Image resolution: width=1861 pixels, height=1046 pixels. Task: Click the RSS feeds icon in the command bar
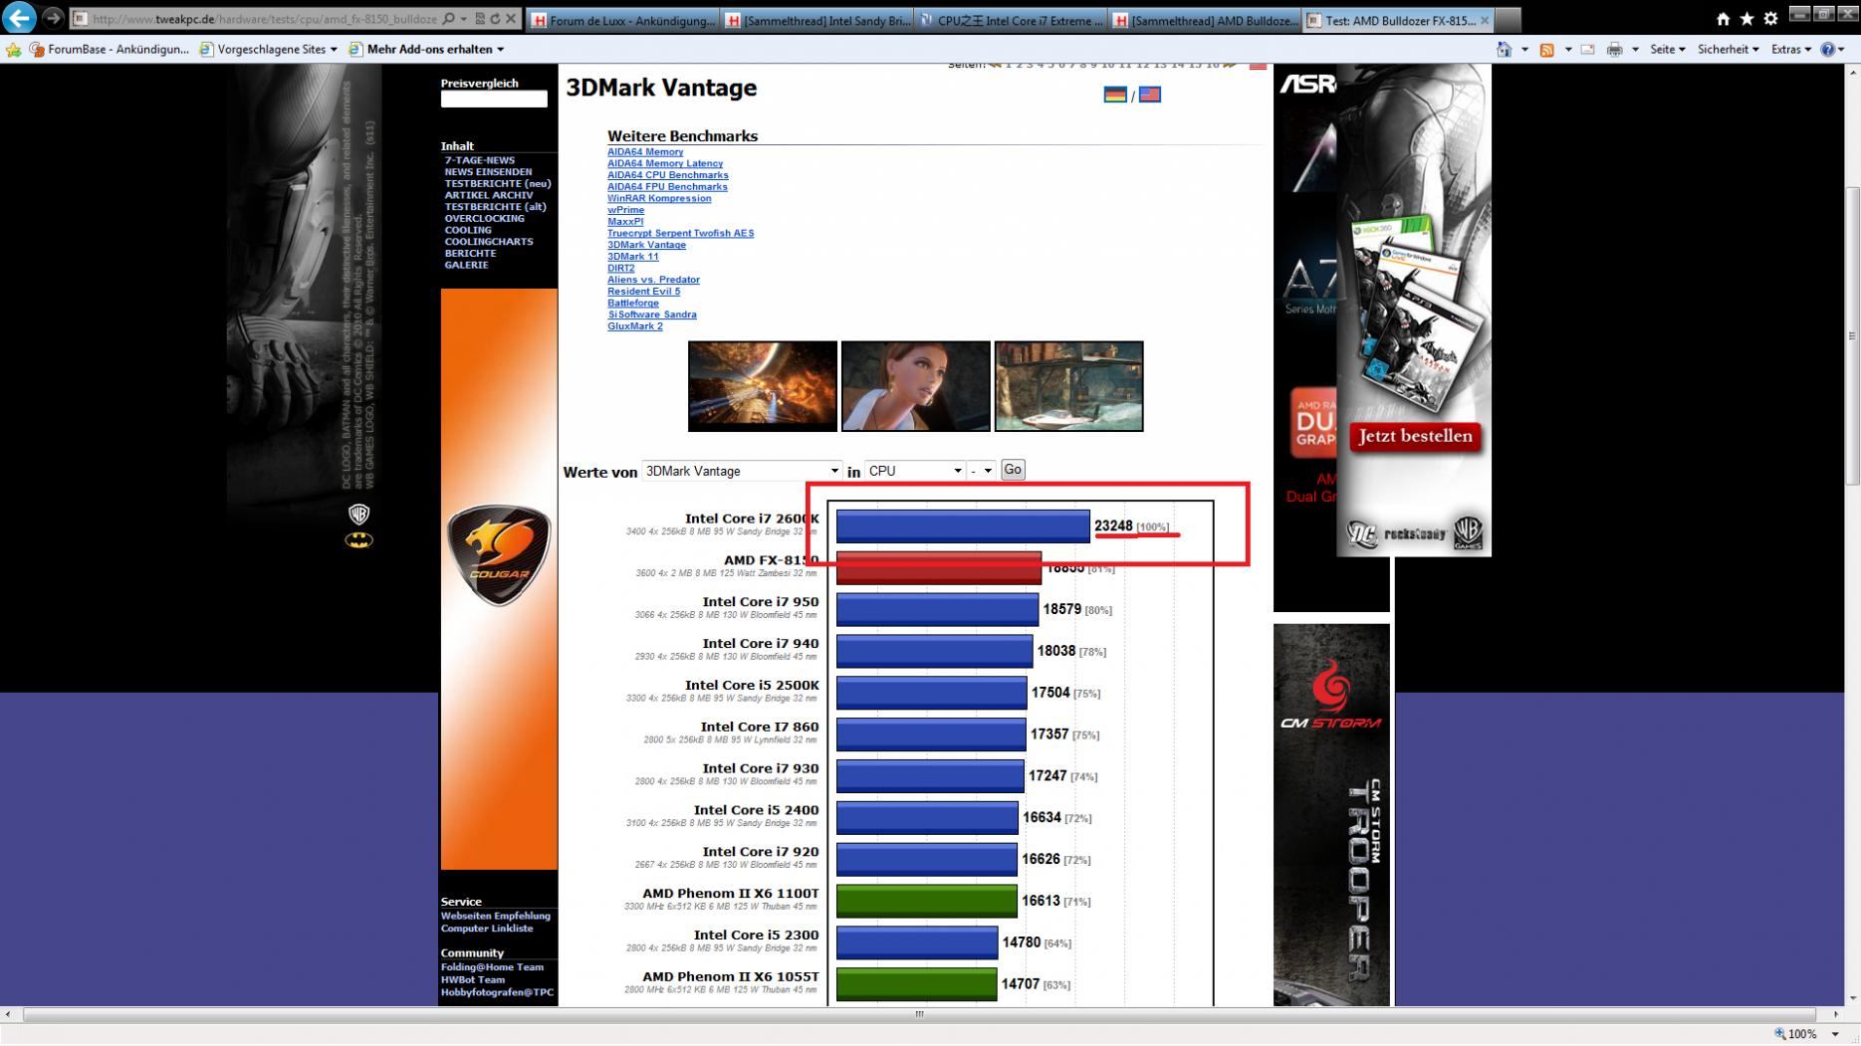[x=1546, y=49]
